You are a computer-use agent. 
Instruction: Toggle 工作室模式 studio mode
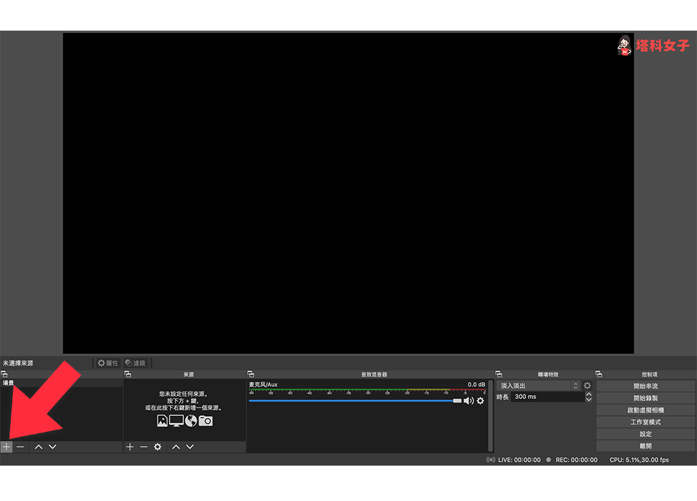(x=645, y=422)
